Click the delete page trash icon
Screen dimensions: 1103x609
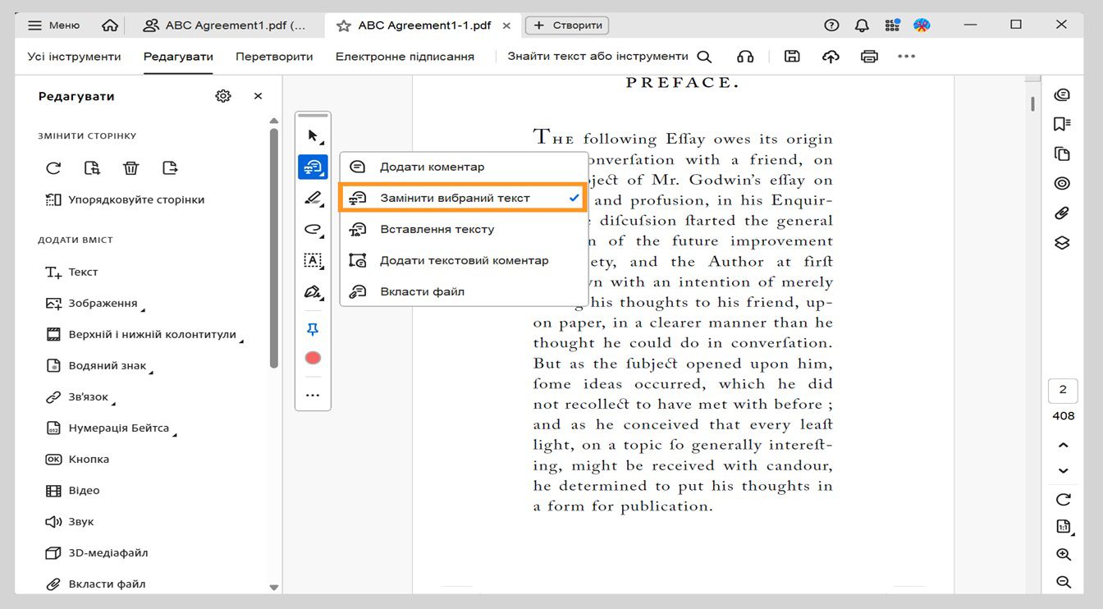pos(130,168)
